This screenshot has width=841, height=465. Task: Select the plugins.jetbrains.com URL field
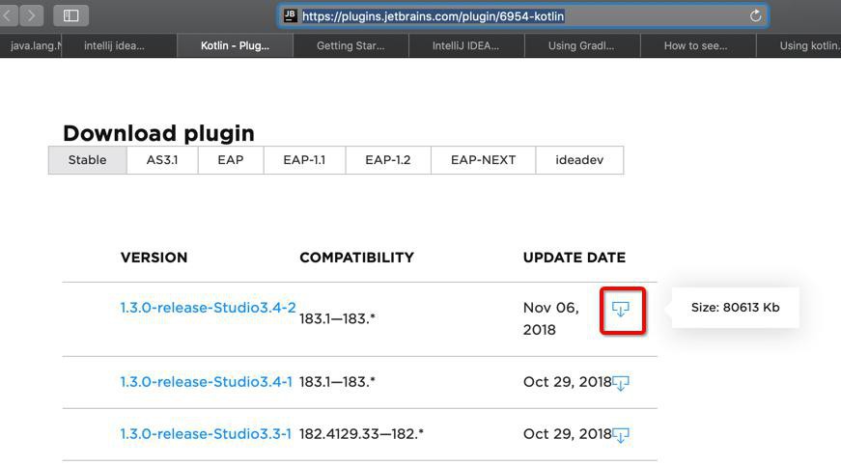[x=523, y=16]
